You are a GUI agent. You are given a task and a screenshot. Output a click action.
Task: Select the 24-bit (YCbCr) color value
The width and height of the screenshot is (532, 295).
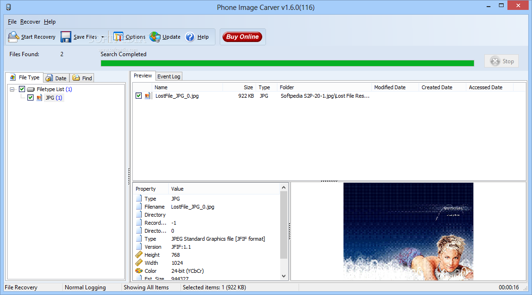coord(188,271)
